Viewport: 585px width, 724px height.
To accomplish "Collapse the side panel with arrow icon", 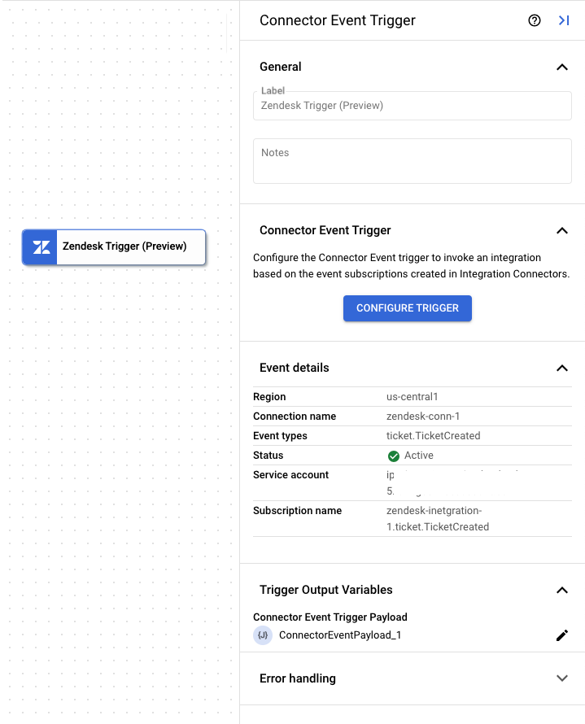I will click(564, 20).
